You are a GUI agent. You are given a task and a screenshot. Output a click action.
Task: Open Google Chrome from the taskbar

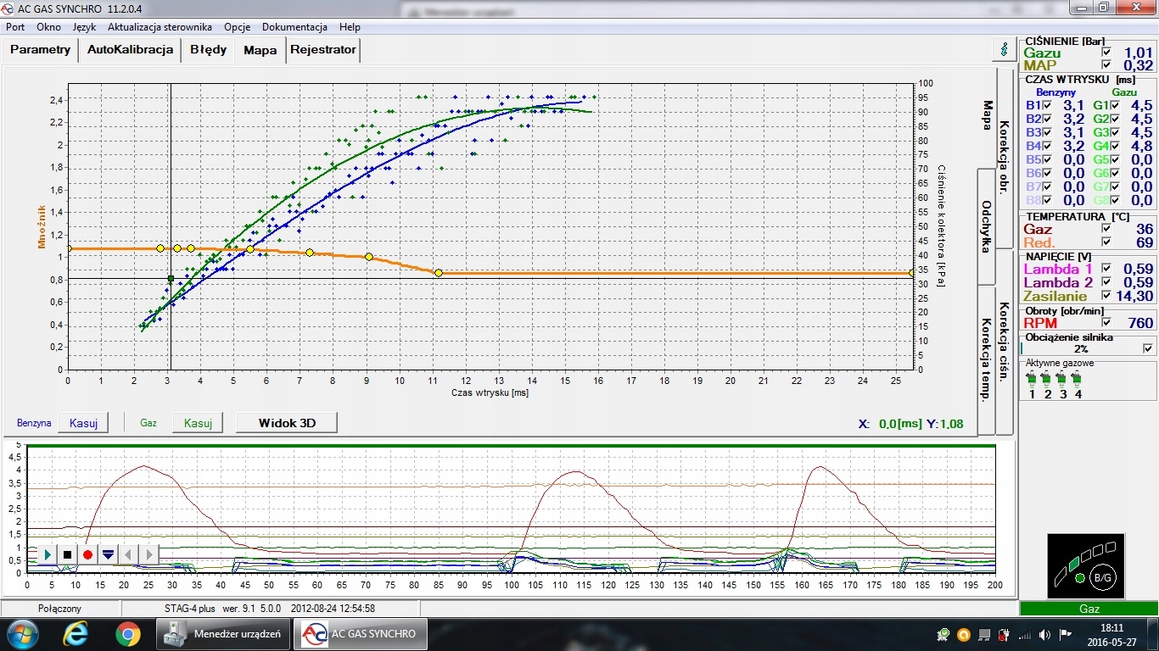pyautogui.click(x=128, y=634)
